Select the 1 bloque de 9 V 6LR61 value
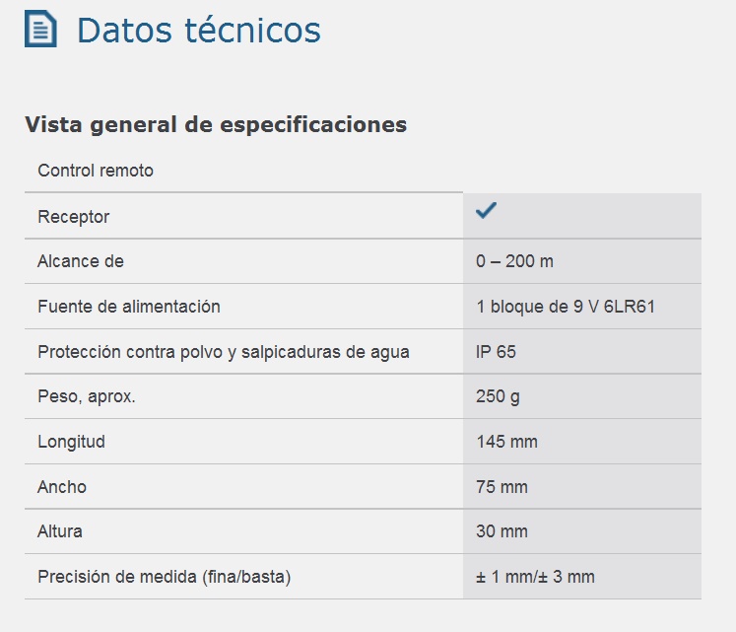This screenshot has width=736, height=632. point(566,307)
